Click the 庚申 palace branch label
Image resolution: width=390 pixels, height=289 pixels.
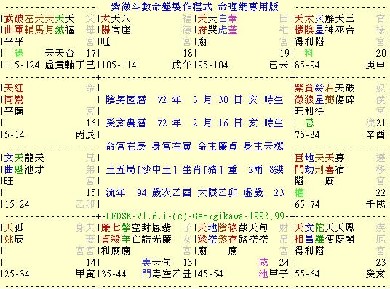point(375,65)
